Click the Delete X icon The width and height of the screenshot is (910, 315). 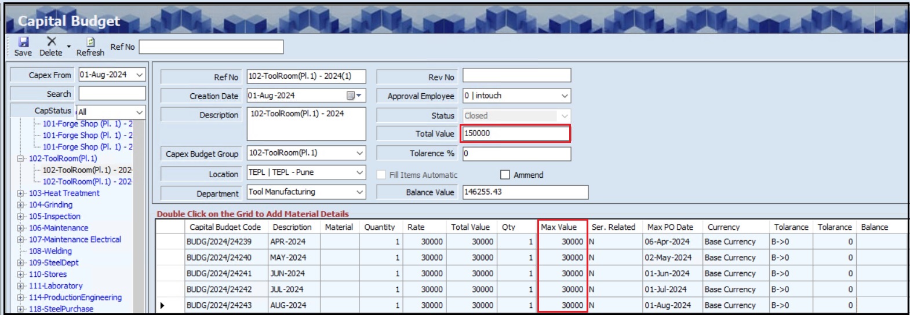[51, 42]
